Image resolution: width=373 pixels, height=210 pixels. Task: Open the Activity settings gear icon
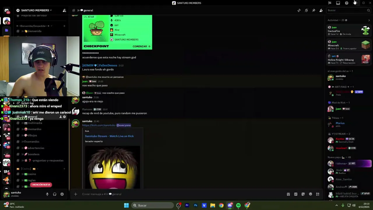[x=346, y=20]
